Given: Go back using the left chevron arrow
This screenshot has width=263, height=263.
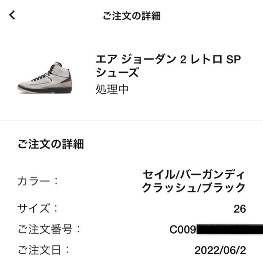Looking at the screenshot, I should pyautogui.click(x=12, y=15).
